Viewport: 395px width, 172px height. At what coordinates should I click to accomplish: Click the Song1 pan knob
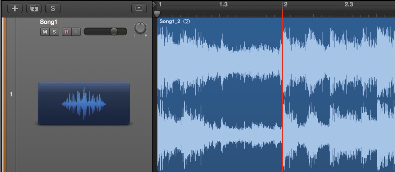click(x=141, y=29)
